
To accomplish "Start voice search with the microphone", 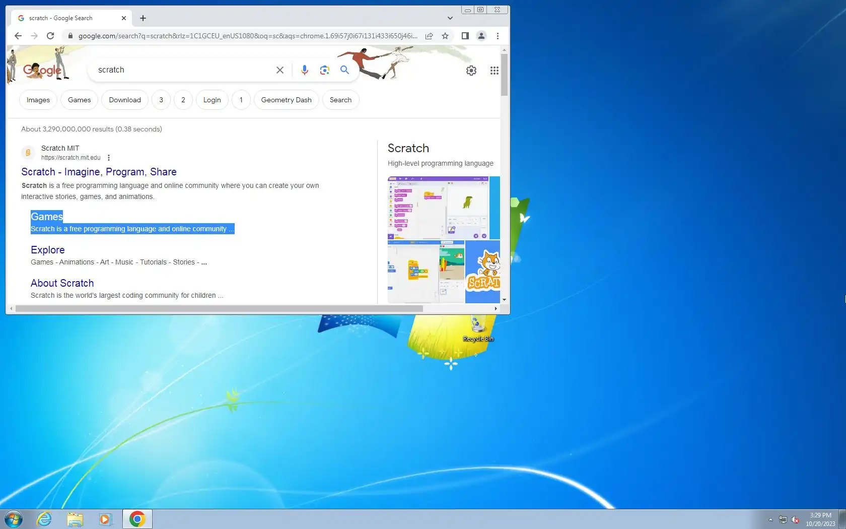I will (x=305, y=70).
